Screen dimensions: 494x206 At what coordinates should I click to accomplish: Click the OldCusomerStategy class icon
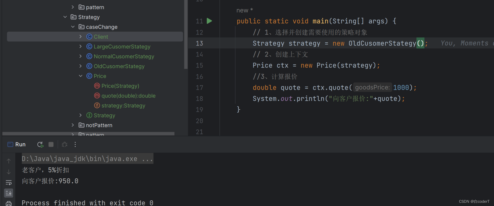pos(89,66)
